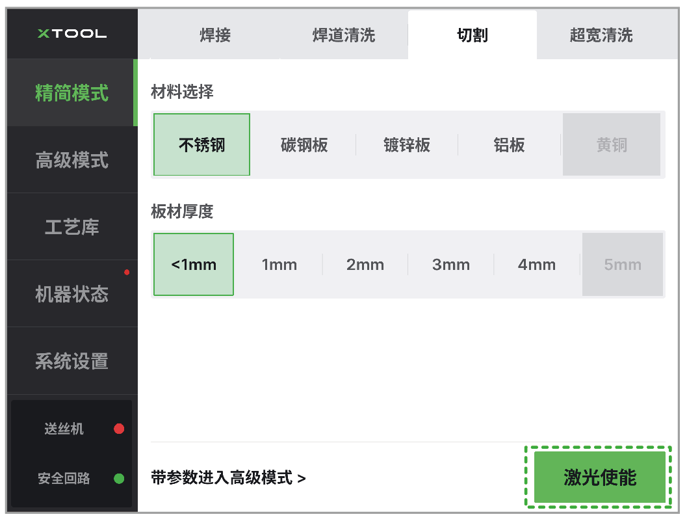Select 精简模式 in the sidebar

[72, 93]
